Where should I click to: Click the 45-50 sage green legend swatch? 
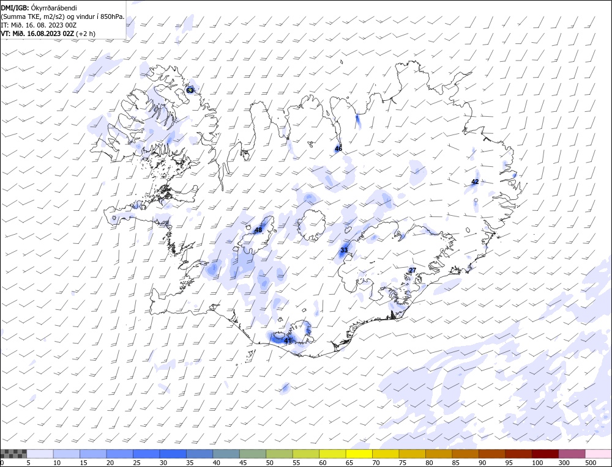tap(253, 454)
